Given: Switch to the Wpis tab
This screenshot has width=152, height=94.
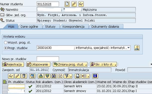Looking at the screenshot, I should tap(11, 26).
